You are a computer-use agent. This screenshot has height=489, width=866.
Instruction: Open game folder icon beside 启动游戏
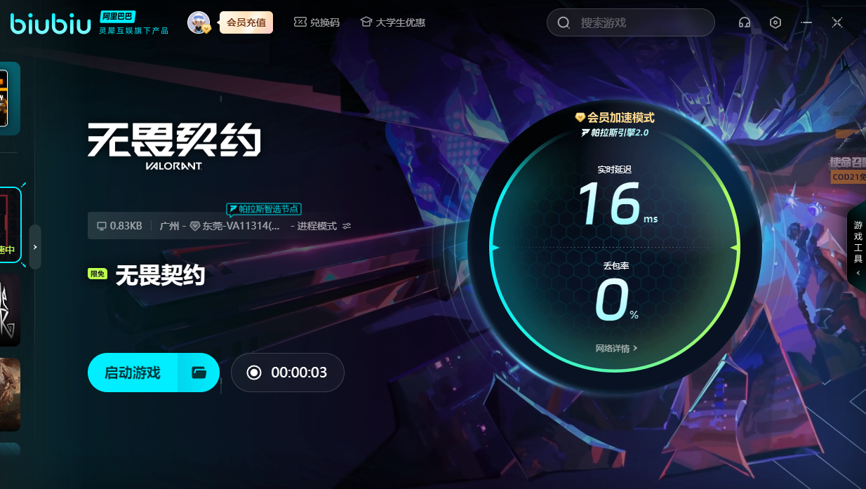coord(199,373)
